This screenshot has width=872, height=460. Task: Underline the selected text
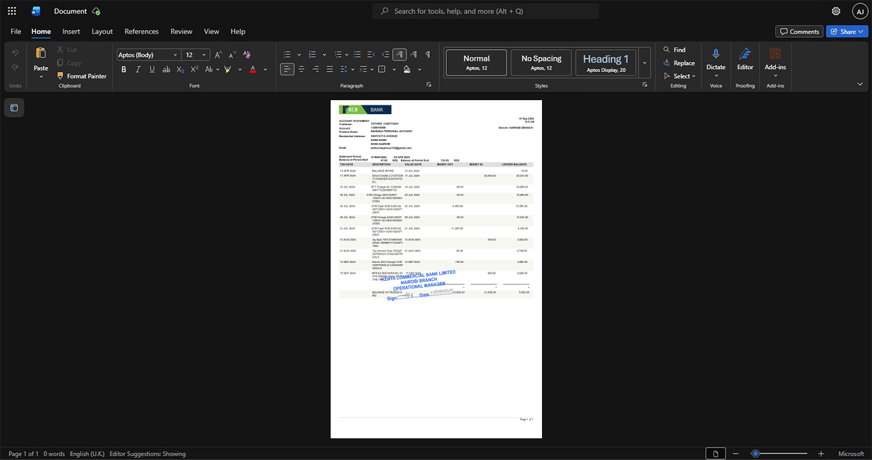coord(151,70)
